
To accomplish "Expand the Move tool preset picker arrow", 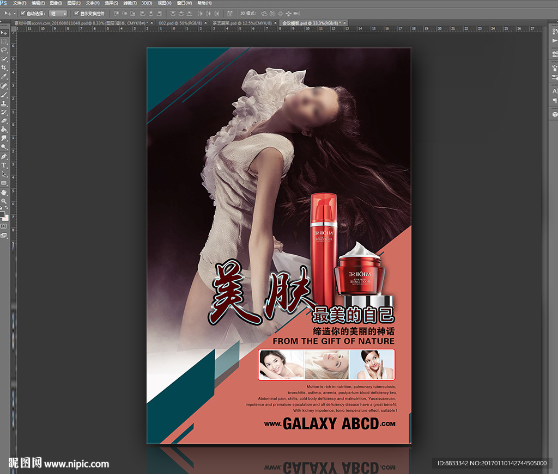I will 14,13.
